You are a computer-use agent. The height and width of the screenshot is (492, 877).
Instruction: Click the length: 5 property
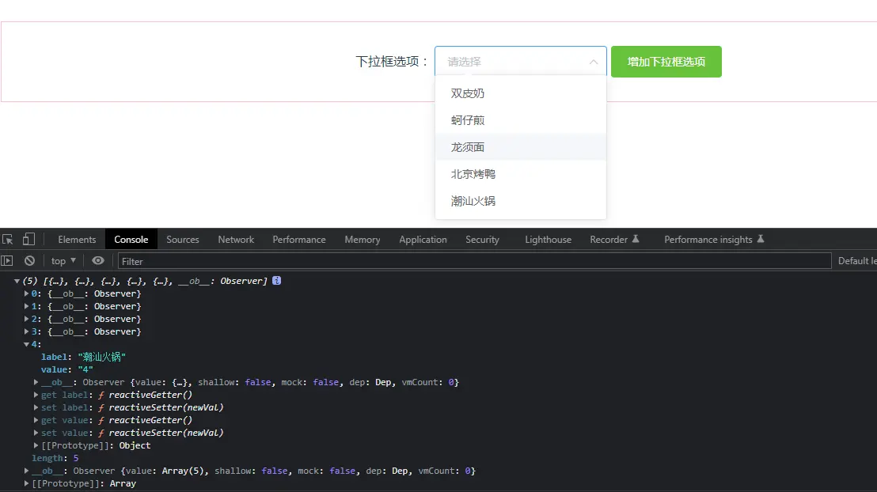click(55, 458)
